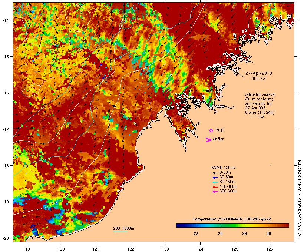Click the black 0-30m arrow legend
This screenshot has width=304, height=252.
pos(215,173)
